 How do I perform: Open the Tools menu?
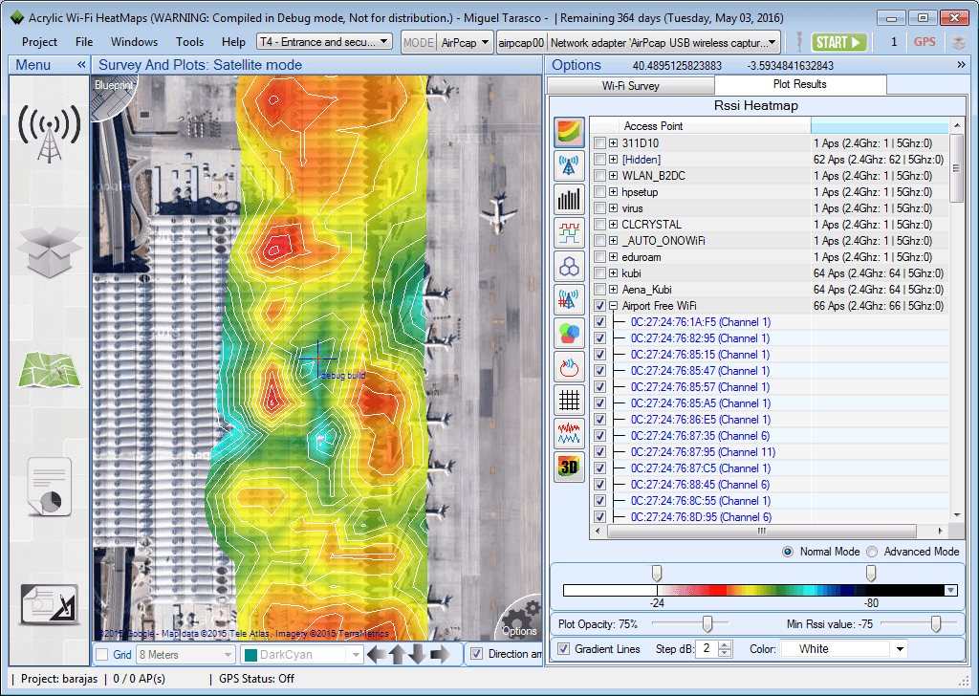(x=189, y=41)
